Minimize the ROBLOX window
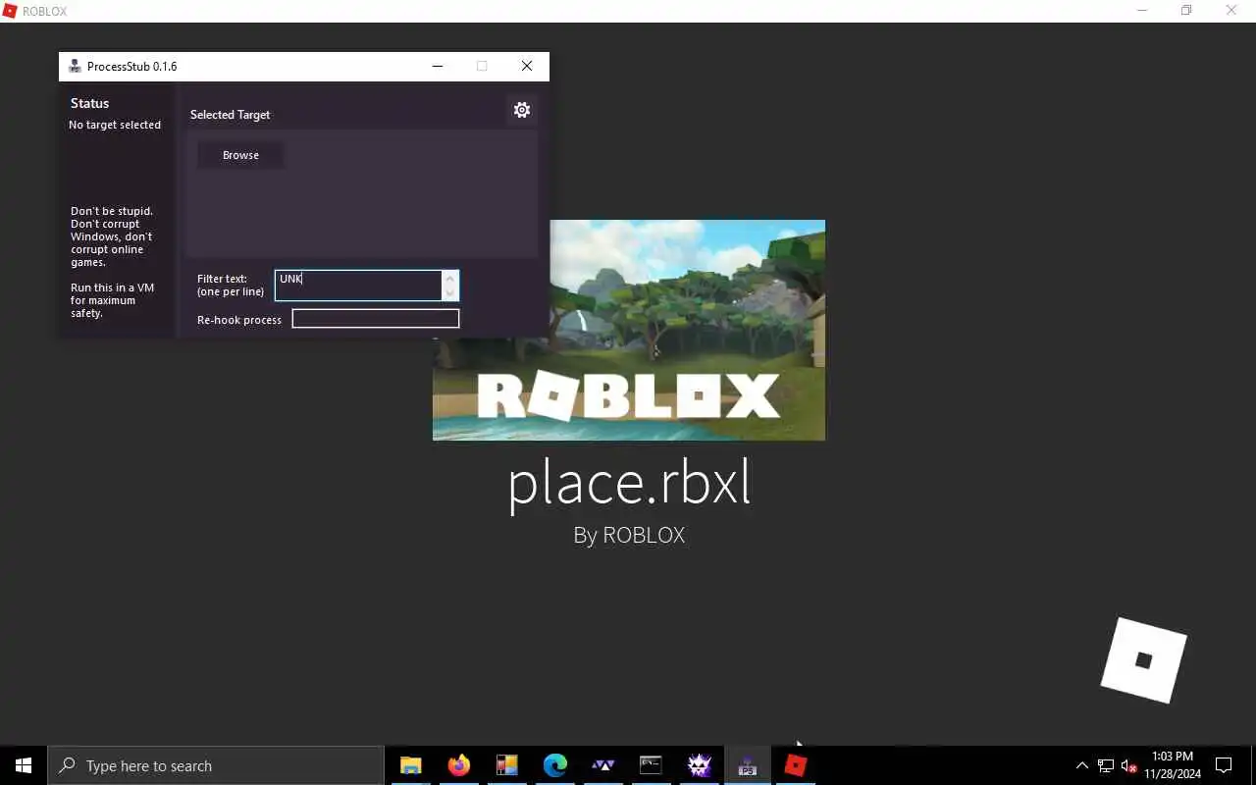 coord(1141,11)
